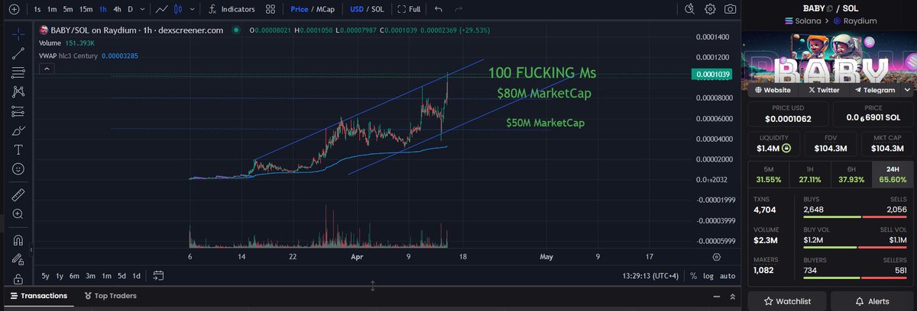Open the Top Traders tab

coord(110,296)
